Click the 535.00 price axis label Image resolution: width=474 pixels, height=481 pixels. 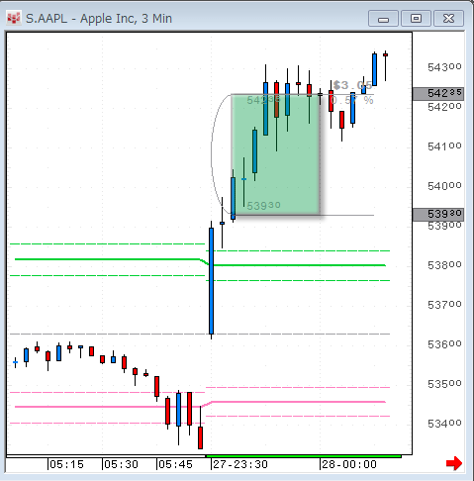444,384
